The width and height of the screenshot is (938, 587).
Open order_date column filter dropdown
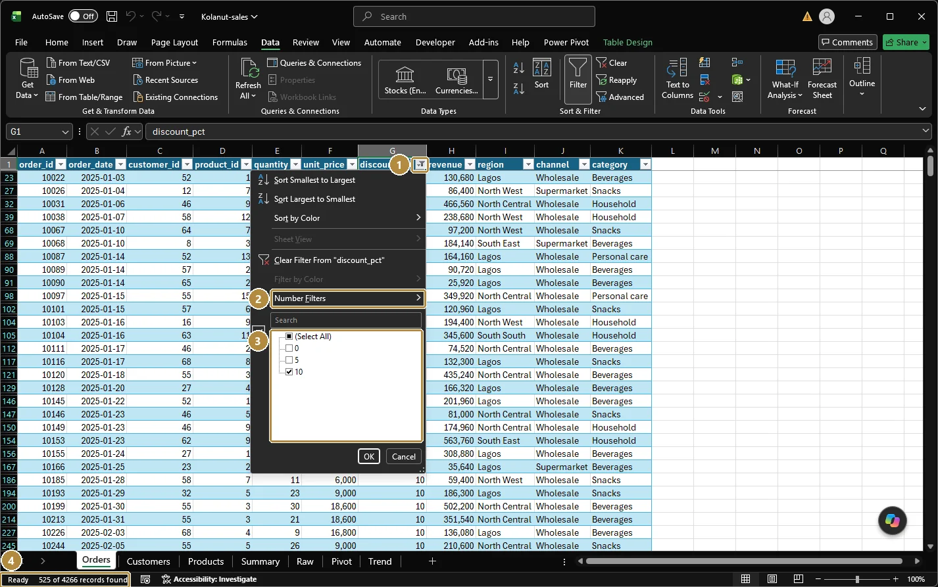point(120,164)
